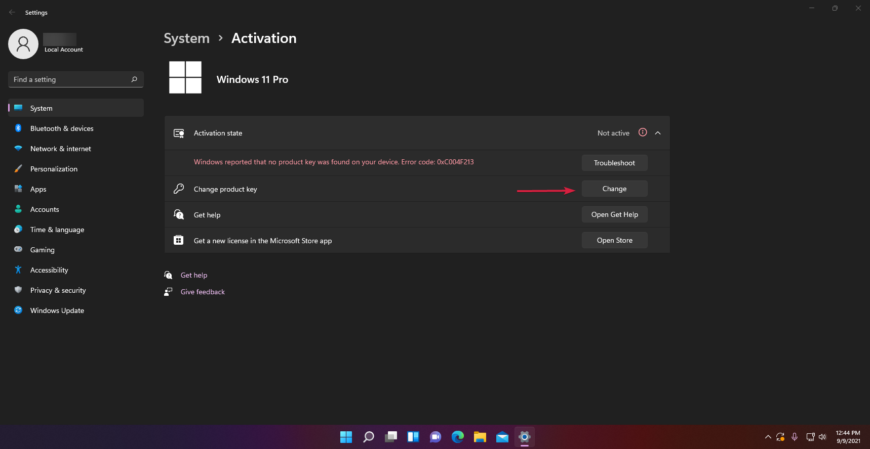
Task: Go to Personalization settings
Action: point(76,169)
